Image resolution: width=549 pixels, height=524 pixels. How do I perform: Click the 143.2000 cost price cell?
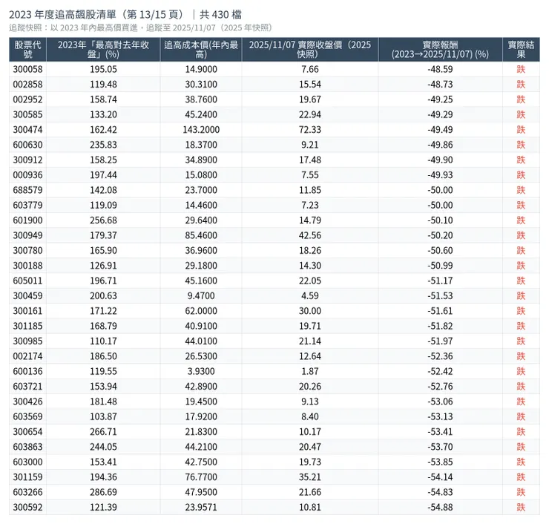201,130
